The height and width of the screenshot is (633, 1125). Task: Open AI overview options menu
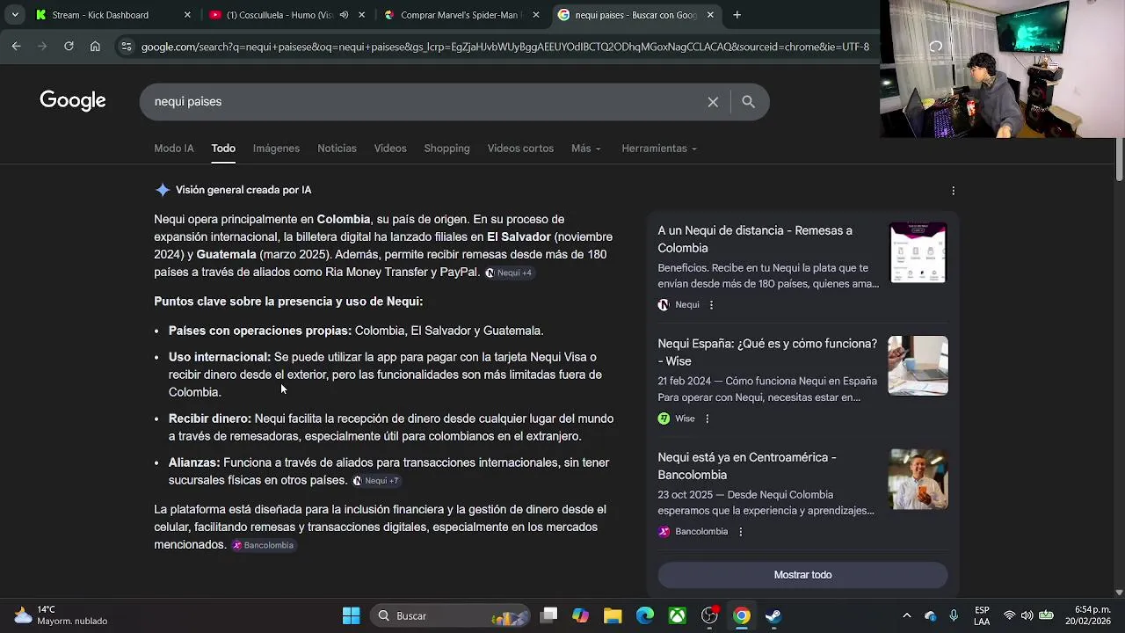(954, 191)
